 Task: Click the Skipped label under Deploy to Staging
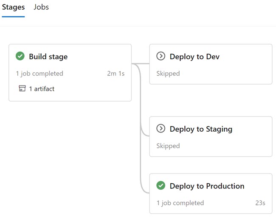click(x=168, y=146)
